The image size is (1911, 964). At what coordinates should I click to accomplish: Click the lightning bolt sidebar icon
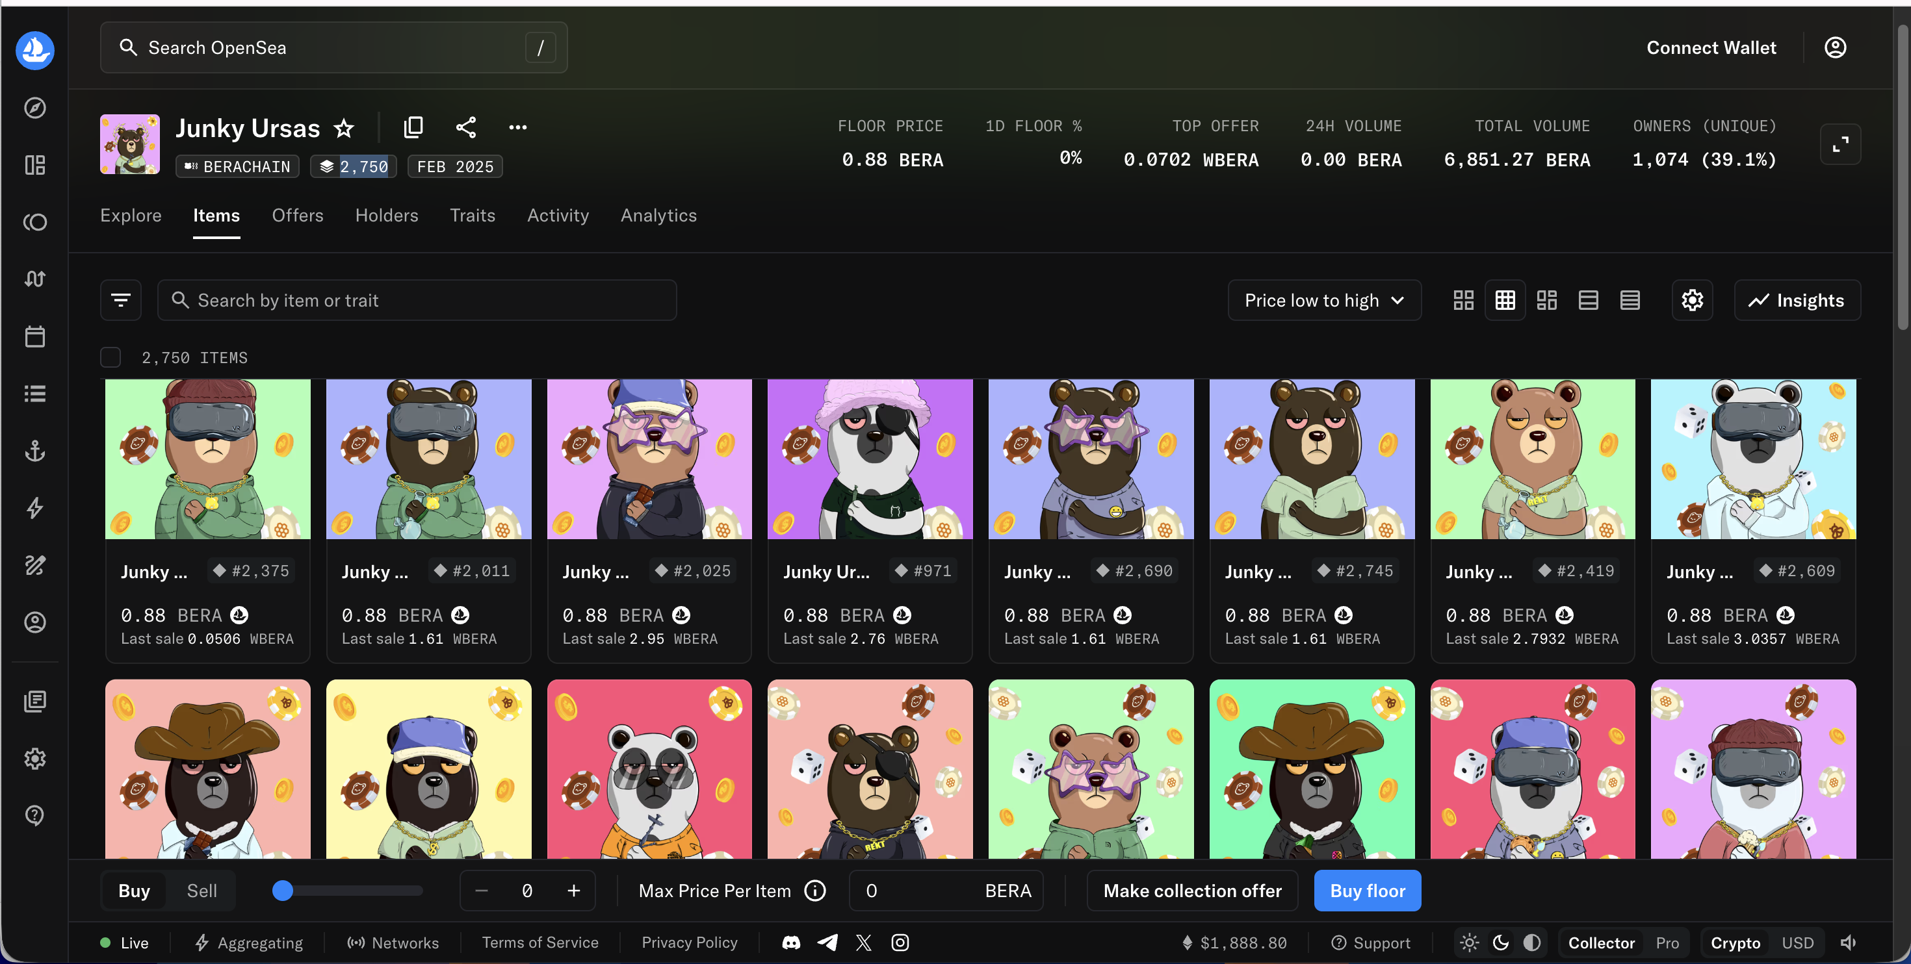(35, 508)
